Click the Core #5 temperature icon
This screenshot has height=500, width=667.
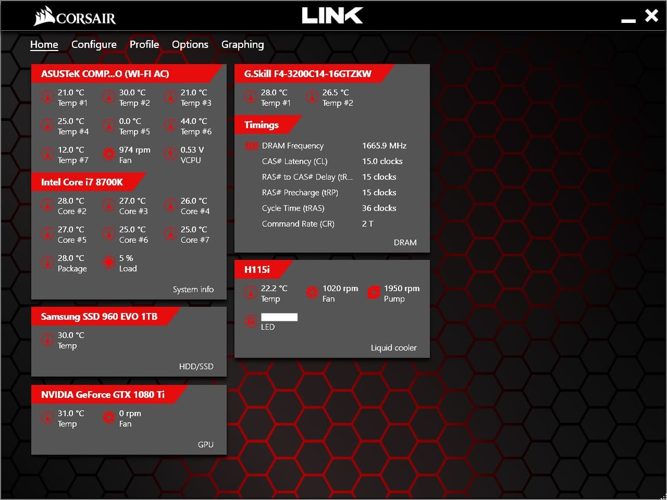[47, 234]
